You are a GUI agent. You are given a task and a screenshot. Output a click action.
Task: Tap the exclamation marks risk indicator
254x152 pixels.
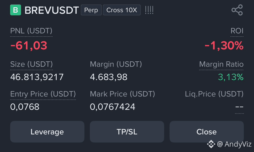[149, 10]
